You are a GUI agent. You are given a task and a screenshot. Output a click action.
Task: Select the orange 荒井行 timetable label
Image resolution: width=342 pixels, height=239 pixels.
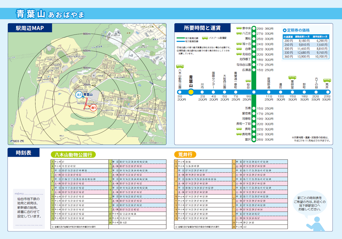pyautogui.click(x=185, y=155)
